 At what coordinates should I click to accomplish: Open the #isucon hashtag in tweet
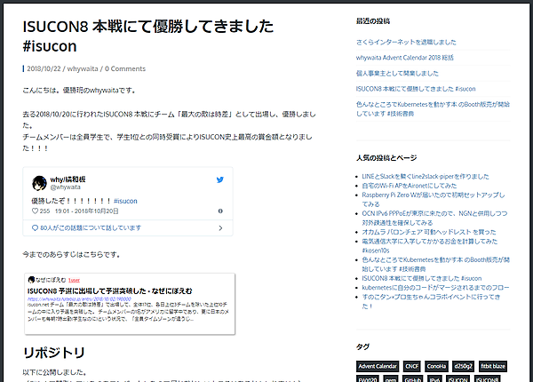click(x=126, y=201)
